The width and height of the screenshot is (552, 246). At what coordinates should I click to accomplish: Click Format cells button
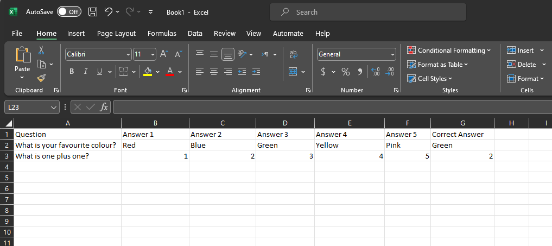525,79
